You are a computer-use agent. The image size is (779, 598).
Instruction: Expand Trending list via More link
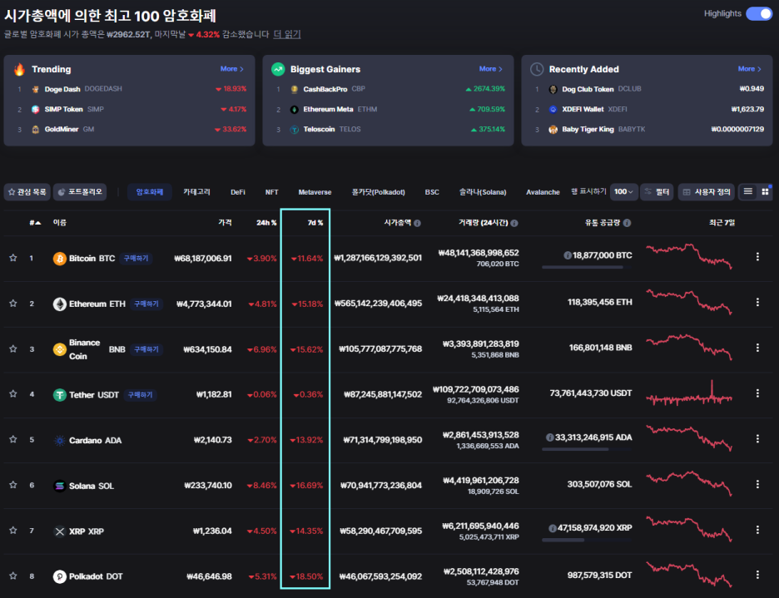click(x=232, y=69)
